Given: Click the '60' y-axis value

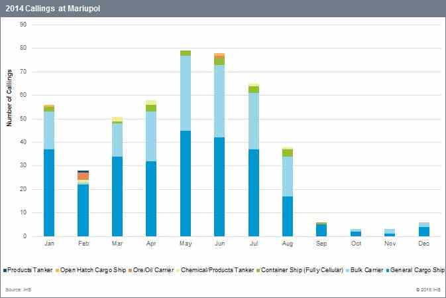Looking at the screenshot, I should pos(23,95).
